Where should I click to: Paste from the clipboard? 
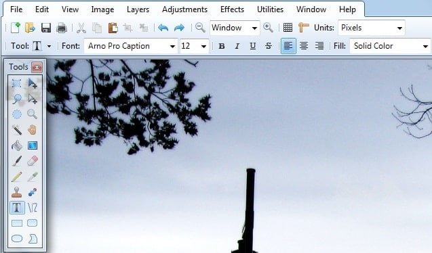click(113, 28)
